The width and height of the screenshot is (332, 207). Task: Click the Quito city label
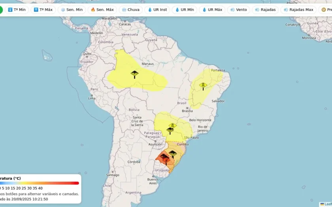point(87,54)
